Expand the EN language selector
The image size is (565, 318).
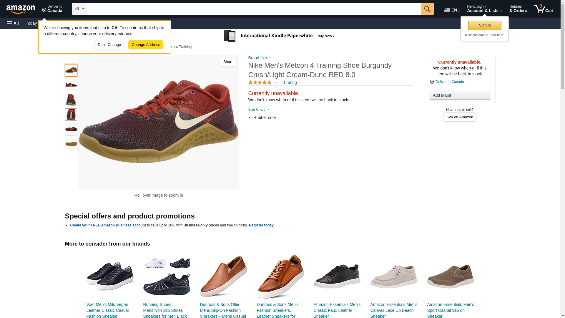coord(452,10)
